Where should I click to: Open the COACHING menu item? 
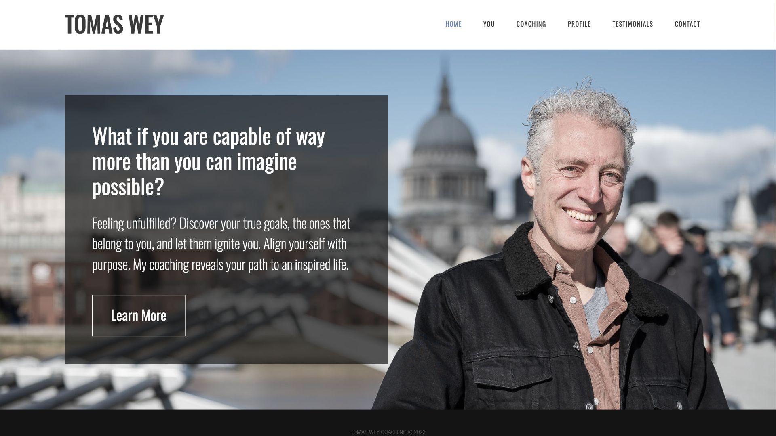531,24
